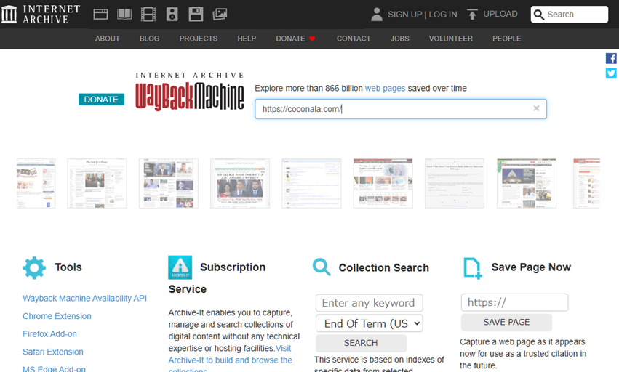Clear the Wayback URL field with X
The height and width of the screenshot is (372, 619).
[536, 108]
